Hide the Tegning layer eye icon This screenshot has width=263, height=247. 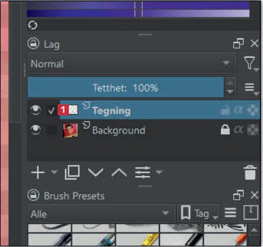pyautogui.click(x=35, y=110)
